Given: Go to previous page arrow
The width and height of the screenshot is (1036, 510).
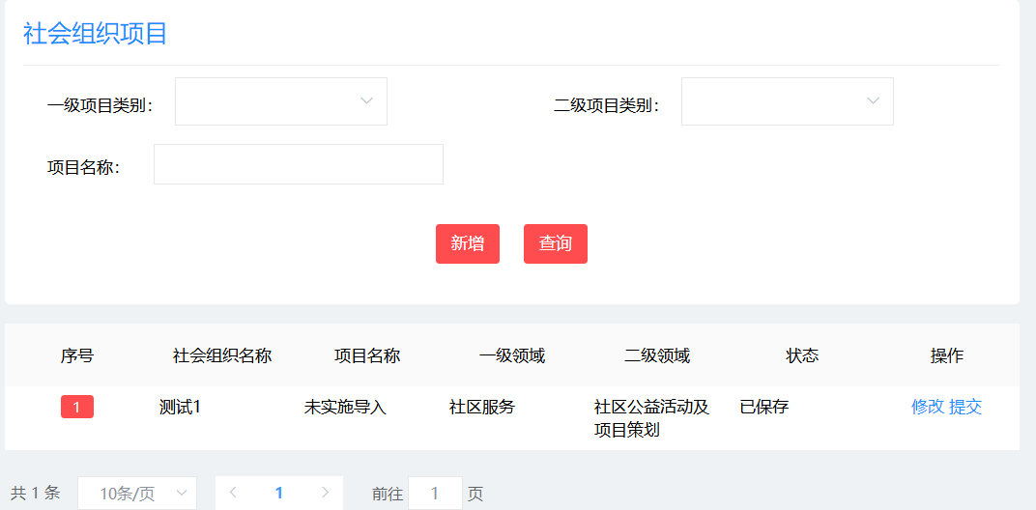Looking at the screenshot, I should point(233,493).
